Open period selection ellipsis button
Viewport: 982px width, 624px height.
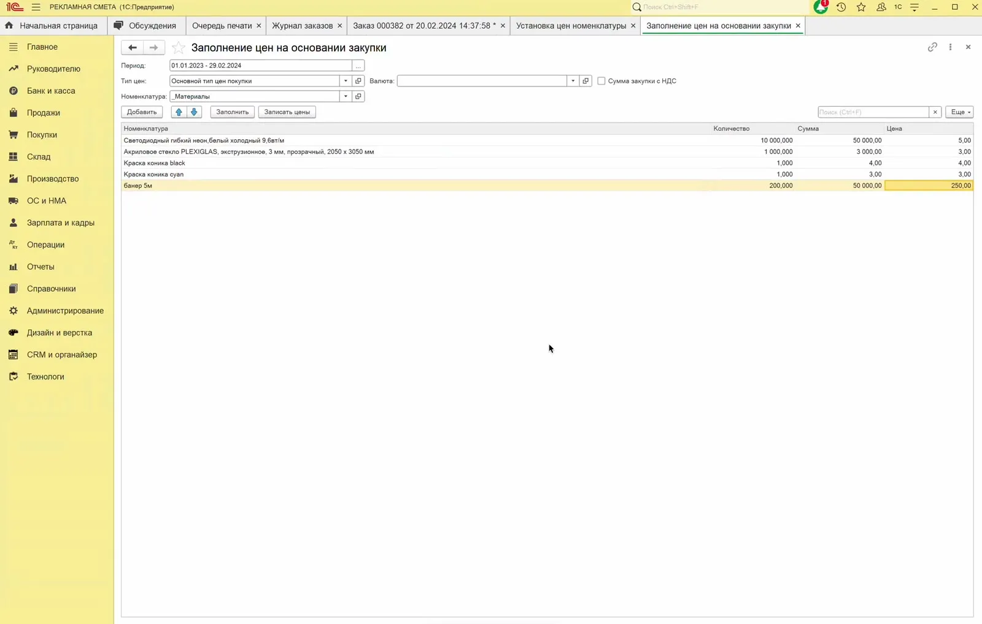(x=358, y=66)
